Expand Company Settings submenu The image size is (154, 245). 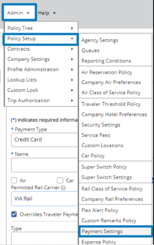point(41,59)
